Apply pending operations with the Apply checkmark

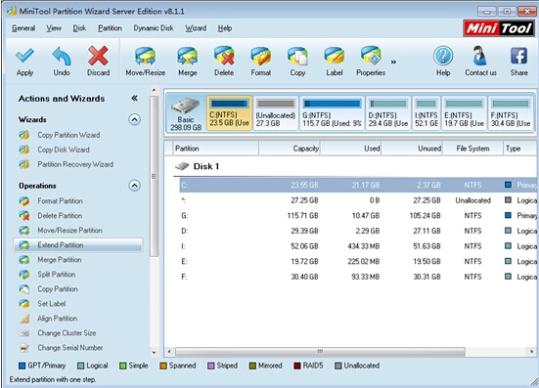click(24, 62)
